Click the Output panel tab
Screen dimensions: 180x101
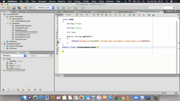pos(59,75)
